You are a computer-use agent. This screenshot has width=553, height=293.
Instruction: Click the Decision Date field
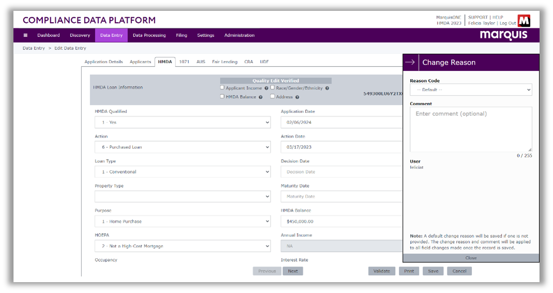(341, 172)
